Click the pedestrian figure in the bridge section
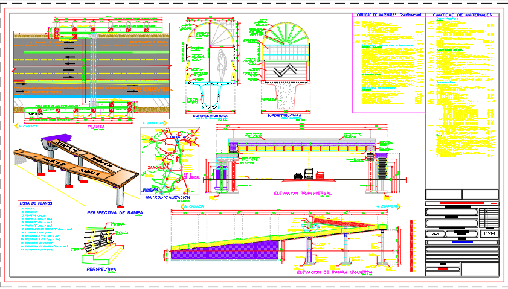 click(222, 65)
